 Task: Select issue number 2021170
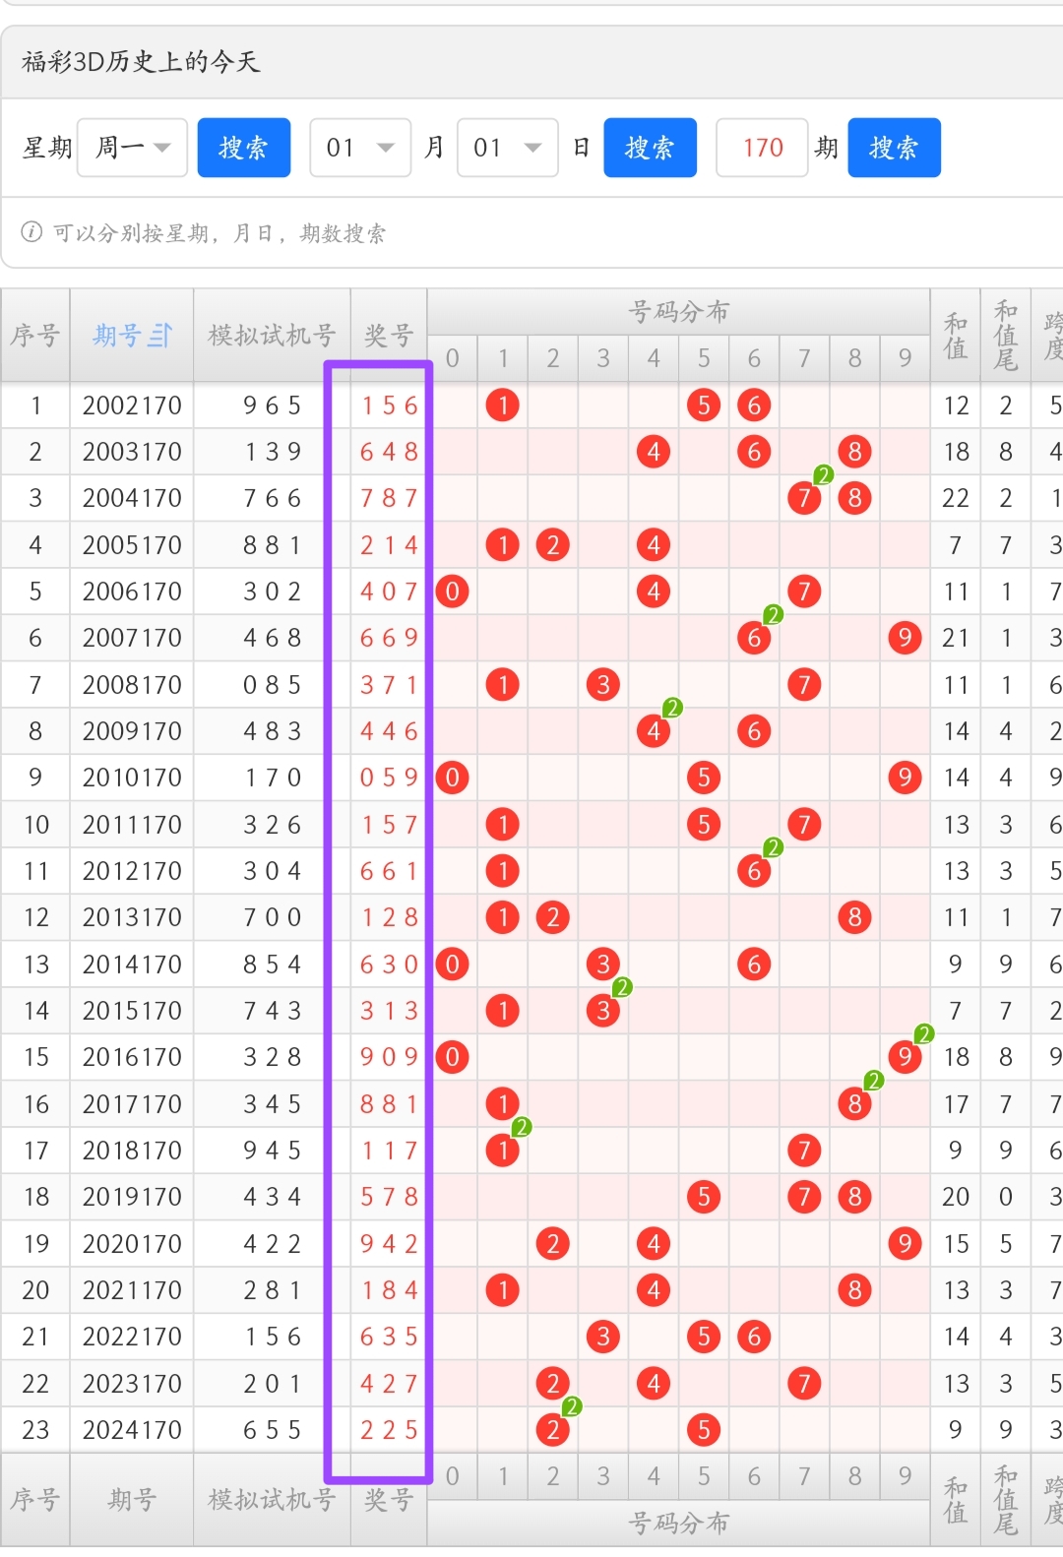[132, 1290]
